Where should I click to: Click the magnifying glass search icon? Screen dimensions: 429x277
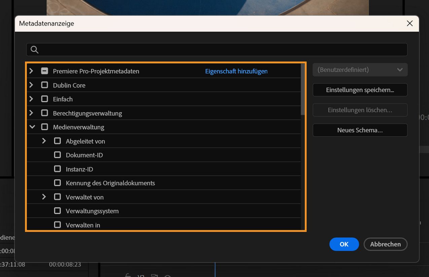pos(34,49)
